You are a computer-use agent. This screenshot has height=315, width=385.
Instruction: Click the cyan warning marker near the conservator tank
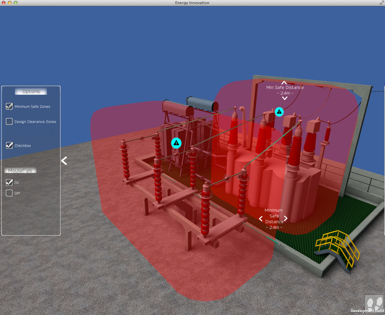[176, 143]
